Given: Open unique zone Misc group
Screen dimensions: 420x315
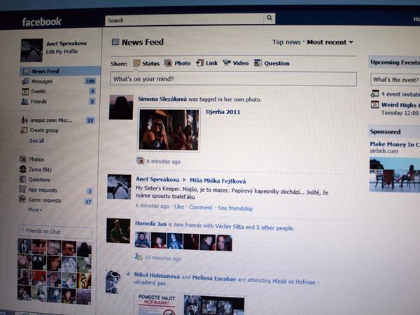Looking at the screenshot, I should coord(51,120).
